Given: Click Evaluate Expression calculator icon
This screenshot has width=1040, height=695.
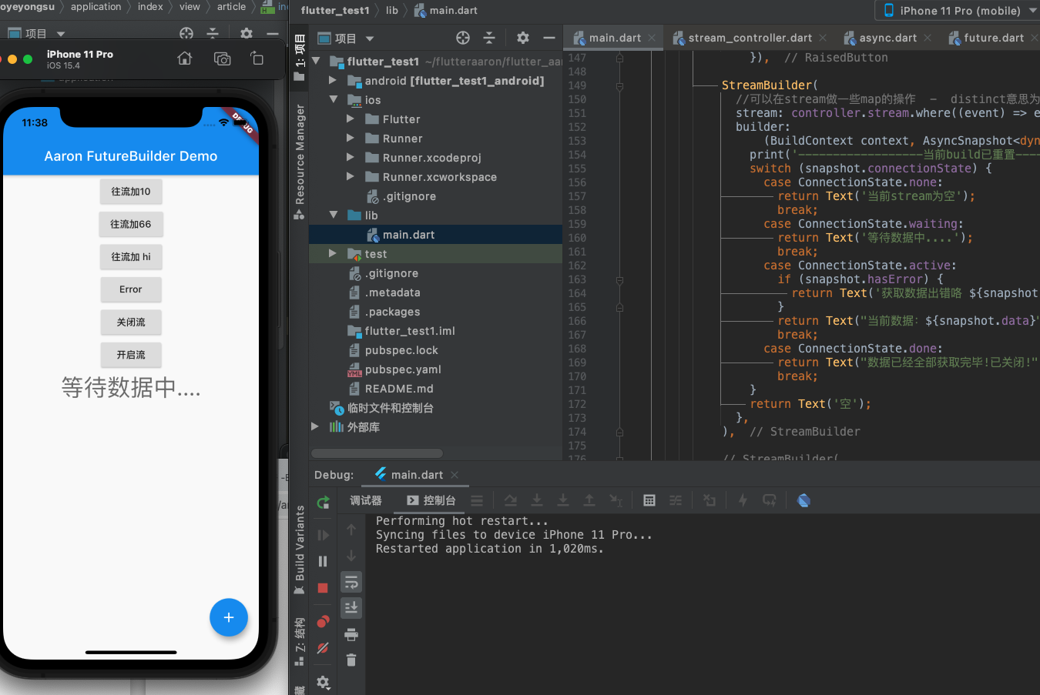Looking at the screenshot, I should tap(649, 500).
